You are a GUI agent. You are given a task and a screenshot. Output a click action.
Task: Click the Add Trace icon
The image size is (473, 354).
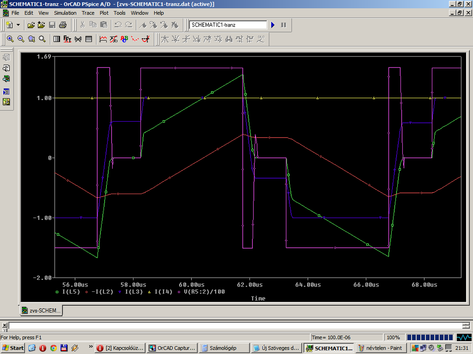tap(103, 39)
